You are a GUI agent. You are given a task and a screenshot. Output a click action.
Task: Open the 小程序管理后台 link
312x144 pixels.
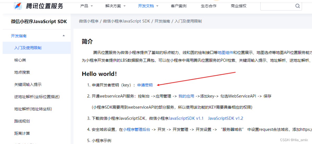136,129
